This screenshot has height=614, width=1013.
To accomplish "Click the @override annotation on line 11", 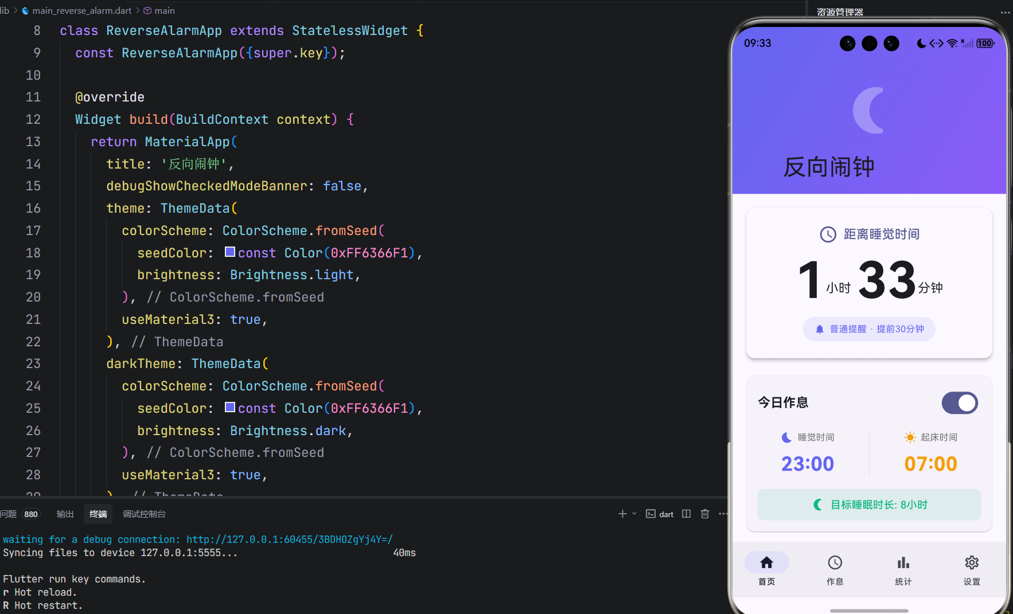I will click(110, 97).
